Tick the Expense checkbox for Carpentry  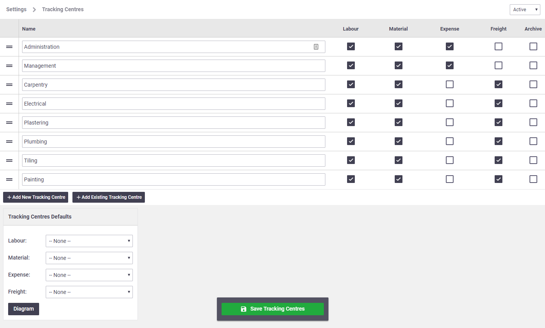point(450,84)
